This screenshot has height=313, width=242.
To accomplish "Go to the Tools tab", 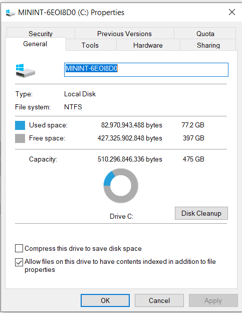I will click(90, 45).
